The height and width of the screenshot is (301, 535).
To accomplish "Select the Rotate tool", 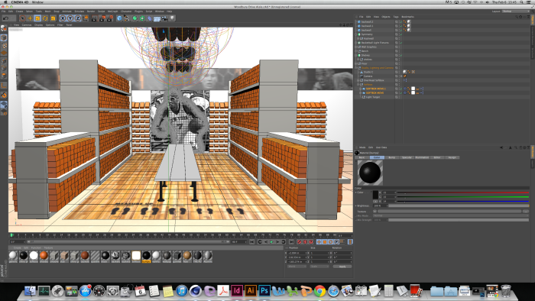I will click(45, 18).
